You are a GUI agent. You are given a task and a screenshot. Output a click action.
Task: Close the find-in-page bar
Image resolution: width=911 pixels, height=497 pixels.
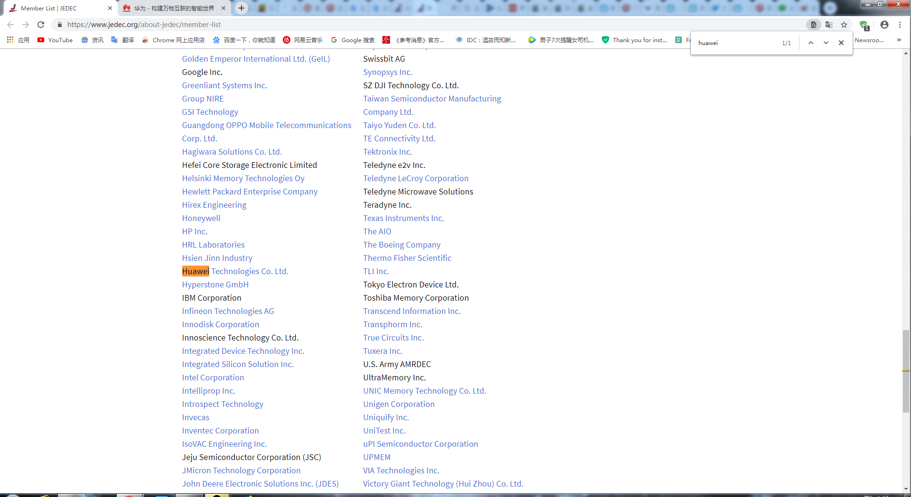tap(841, 43)
